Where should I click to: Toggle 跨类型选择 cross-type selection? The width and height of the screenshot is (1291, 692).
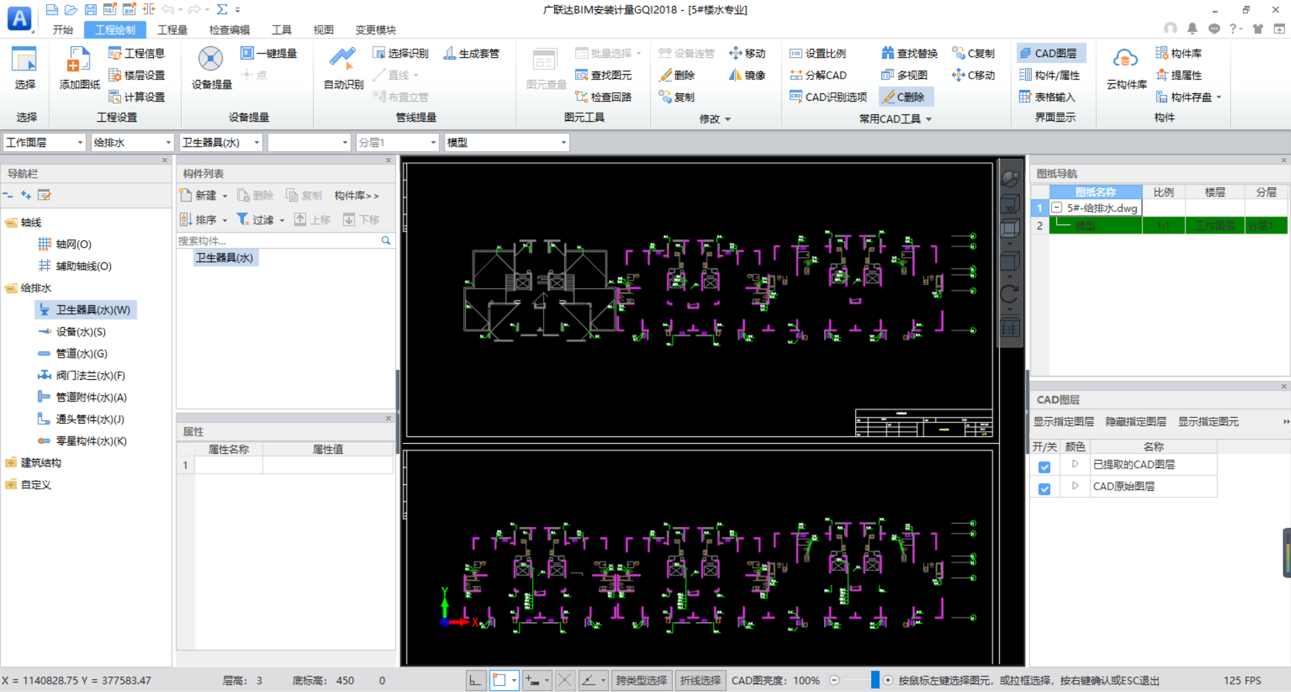[641, 681]
